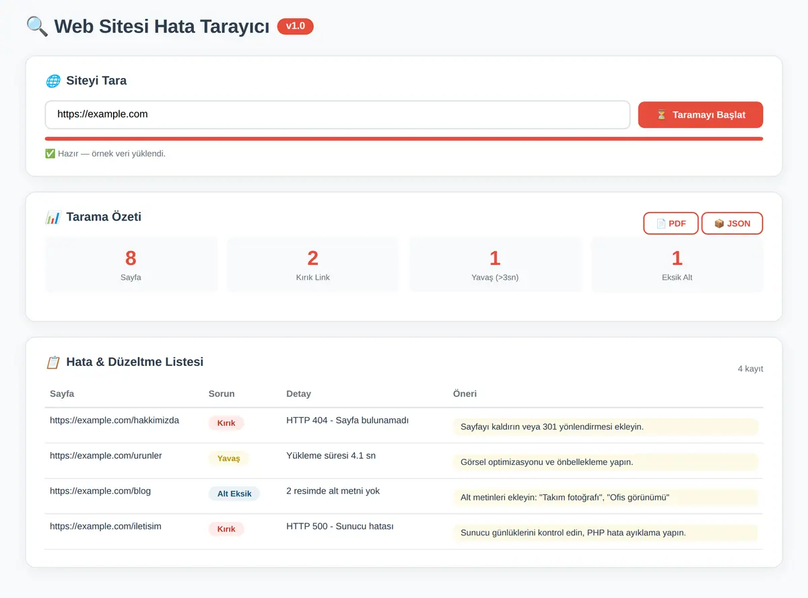Select the Eksik Alt summary card
Viewport: 808px width, 598px height.
(677, 264)
